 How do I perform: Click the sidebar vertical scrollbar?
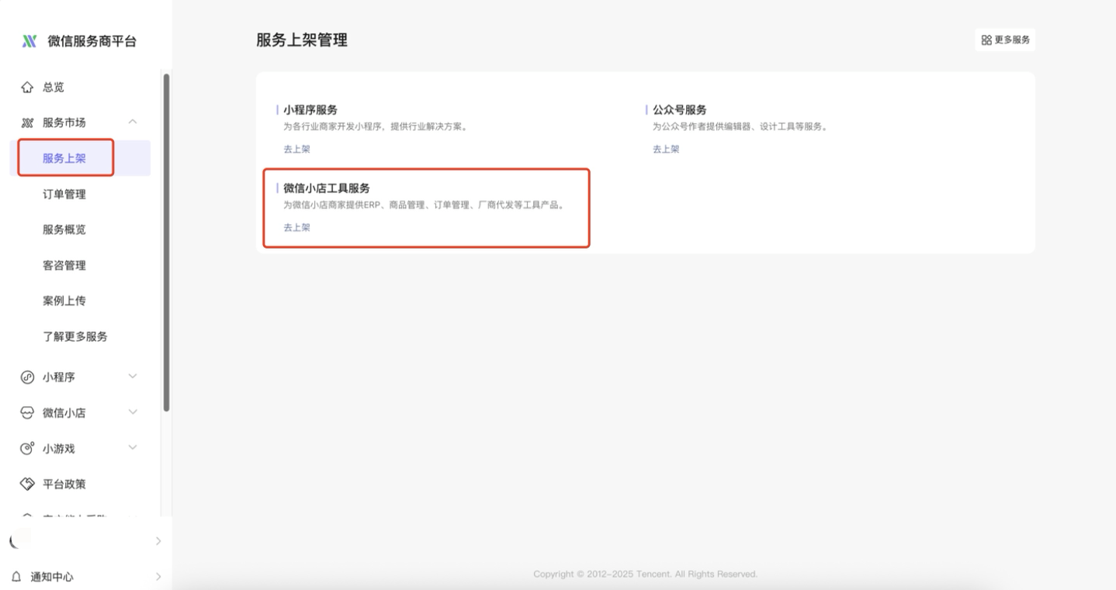(x=166, y=242)
